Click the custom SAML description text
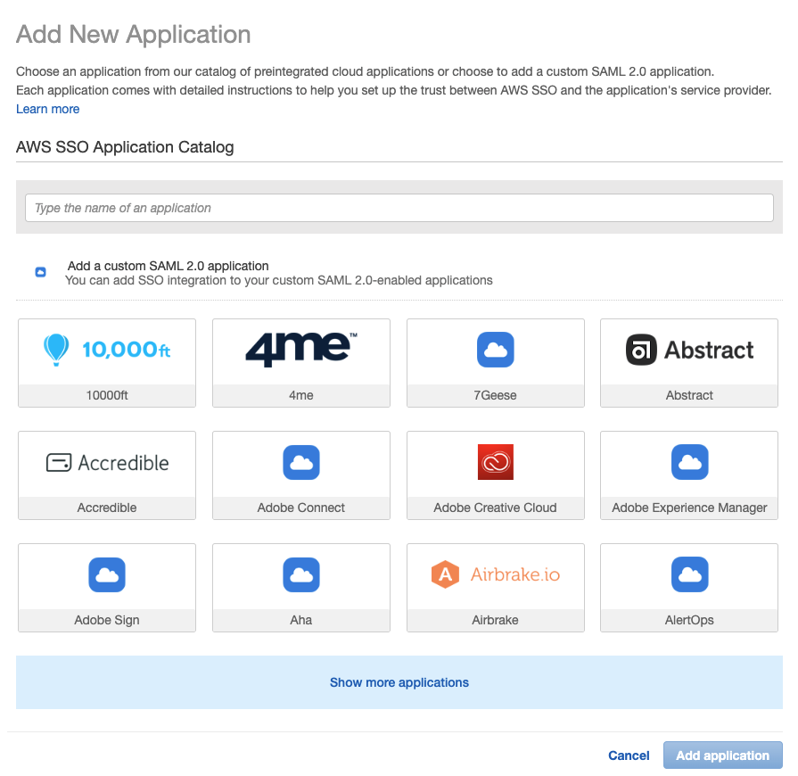 279,281
